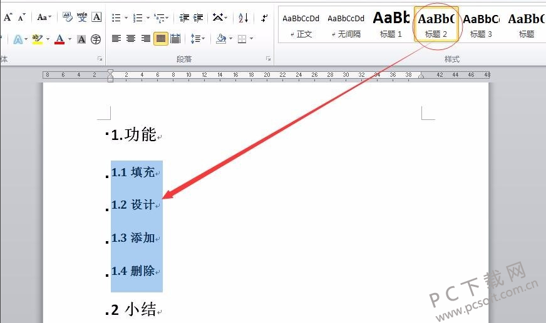Center the paragraph text
The height and width of the screenshot is (323, 546).
(131, 39)
